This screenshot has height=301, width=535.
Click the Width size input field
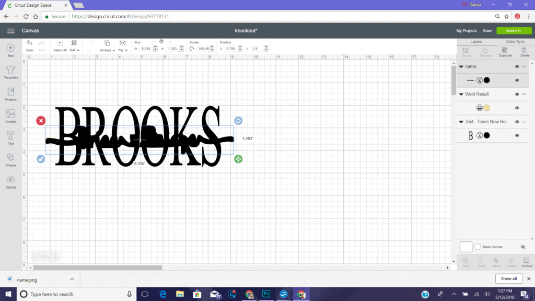147,49
